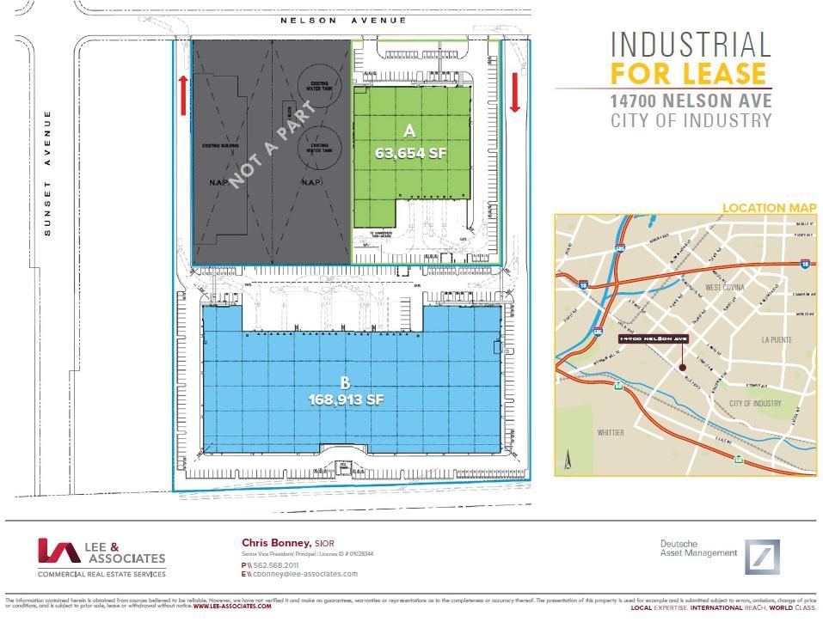Click the Deutsche Bank square slash logo
Image resolution: width=823 pixels, height=622 pixels.
(x=762, y=557)
